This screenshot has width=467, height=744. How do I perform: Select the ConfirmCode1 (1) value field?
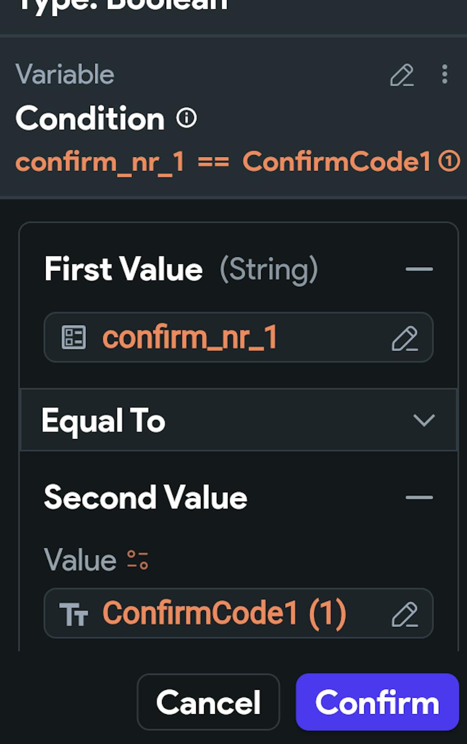tap(224, 613)
